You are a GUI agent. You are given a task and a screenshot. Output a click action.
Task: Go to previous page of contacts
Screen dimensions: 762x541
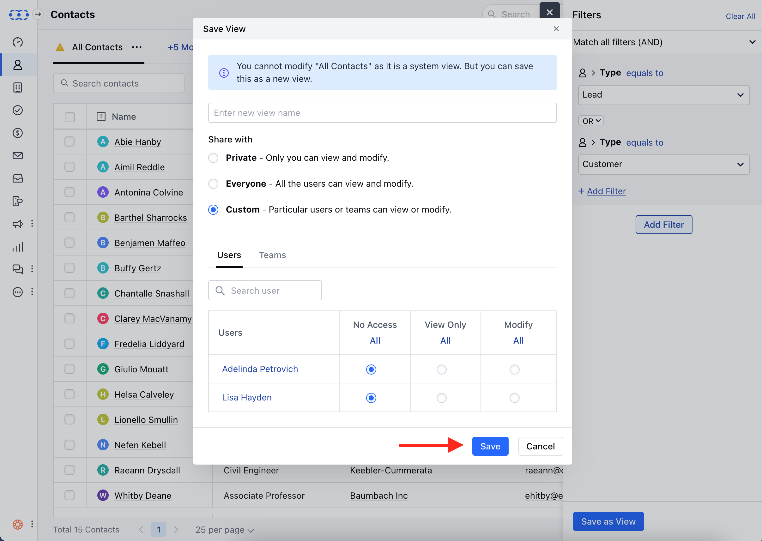(x=141, y=529)
